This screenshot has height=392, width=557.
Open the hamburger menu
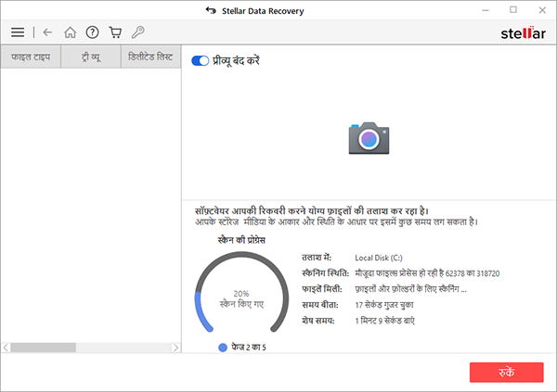click(18, 32)
